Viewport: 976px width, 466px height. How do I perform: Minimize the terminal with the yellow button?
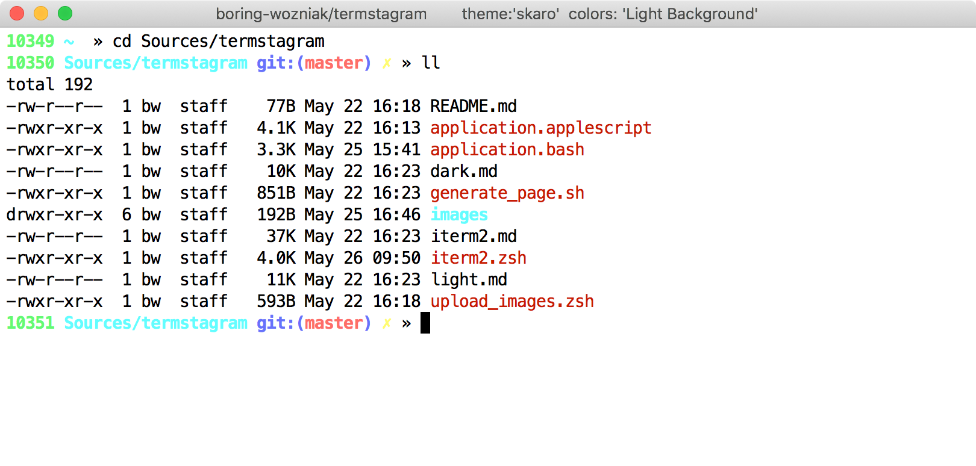pyautogui.click(x=41, y=13)
